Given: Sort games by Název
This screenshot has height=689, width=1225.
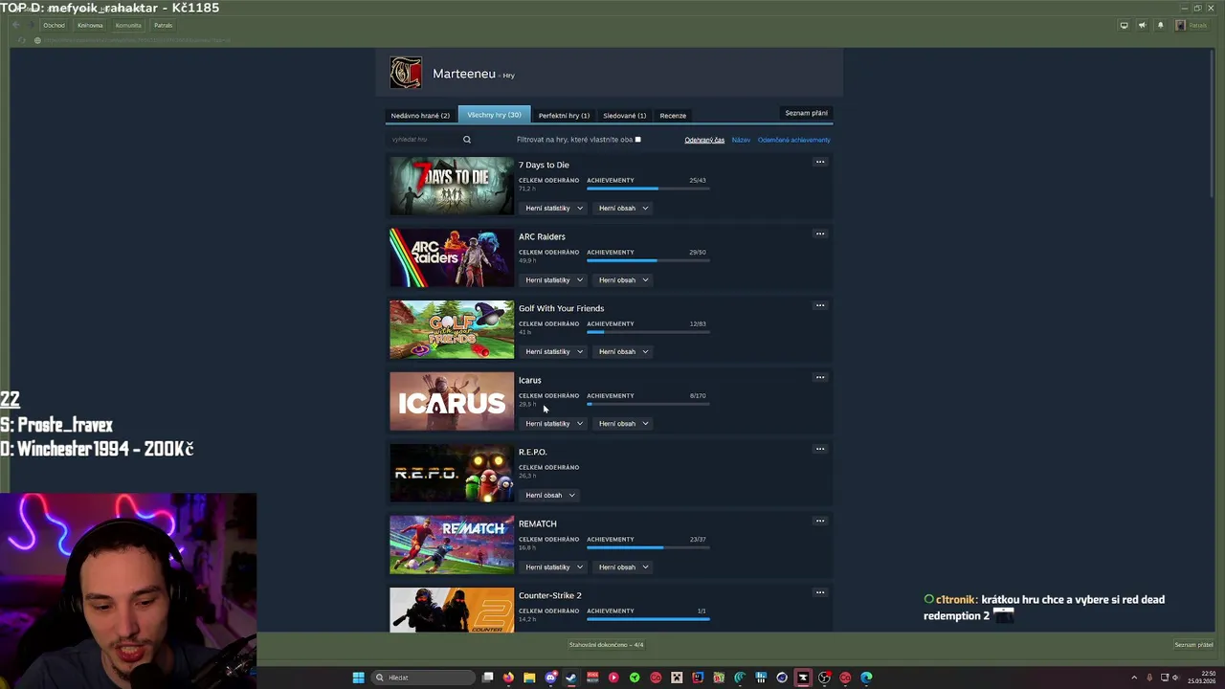Looking at the screenshot, I should pyautogui.click(x=741, y=140).
